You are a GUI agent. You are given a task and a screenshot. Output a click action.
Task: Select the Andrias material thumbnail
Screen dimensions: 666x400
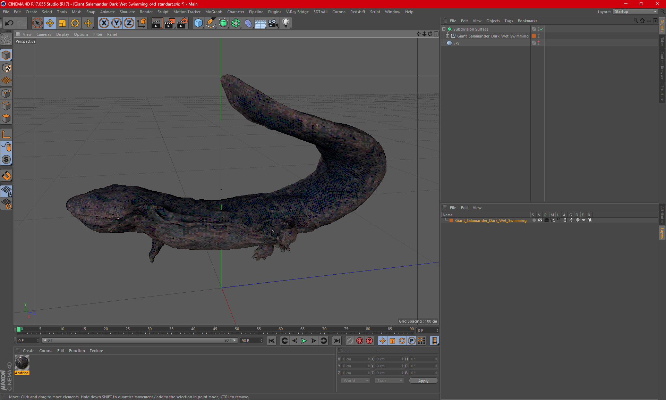click(x=22, y=363)
